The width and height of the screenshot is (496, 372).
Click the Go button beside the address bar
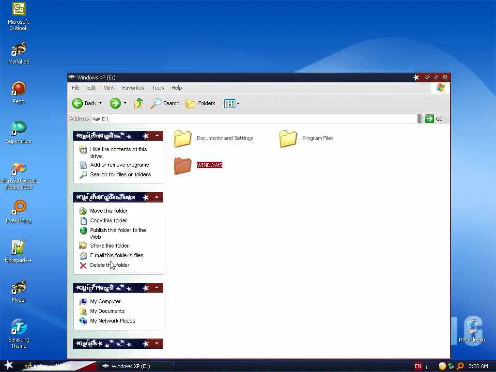tap(434, 119)
